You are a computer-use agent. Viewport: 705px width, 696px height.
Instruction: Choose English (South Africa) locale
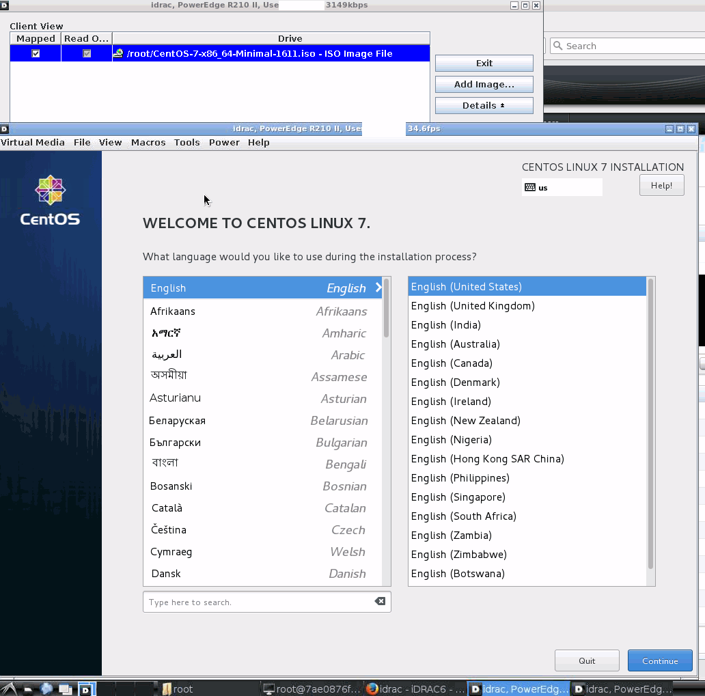527,516
